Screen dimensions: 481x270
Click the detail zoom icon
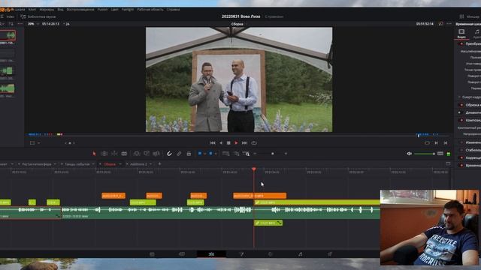coord(237,153)
